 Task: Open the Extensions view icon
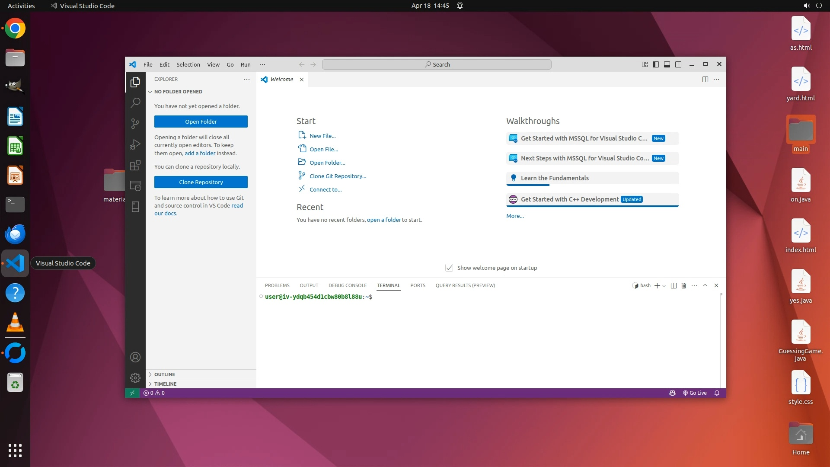click(x=135, y=165)
